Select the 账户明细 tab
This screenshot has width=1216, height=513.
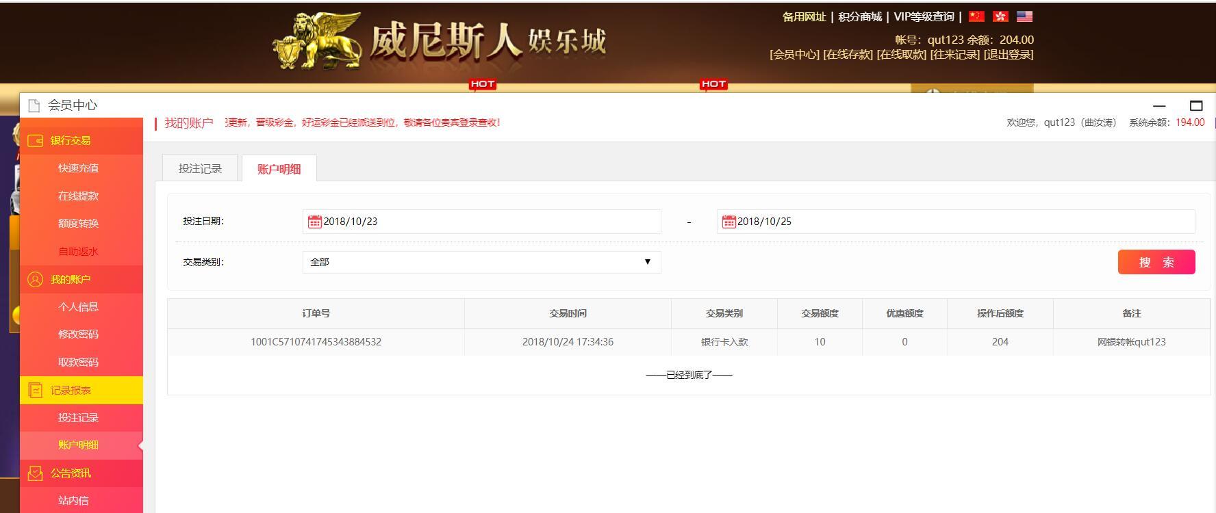click(279, 168)
